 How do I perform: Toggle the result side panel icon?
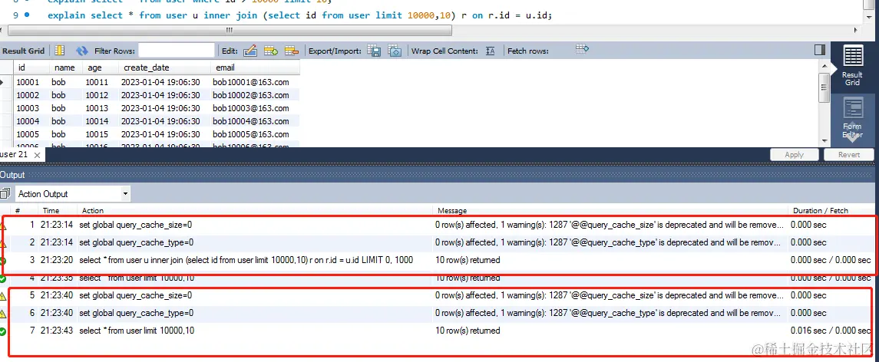(820, 51)
